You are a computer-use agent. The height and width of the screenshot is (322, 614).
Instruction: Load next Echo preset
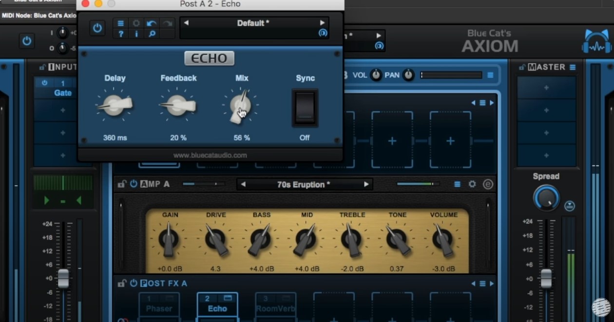[322, 23]
